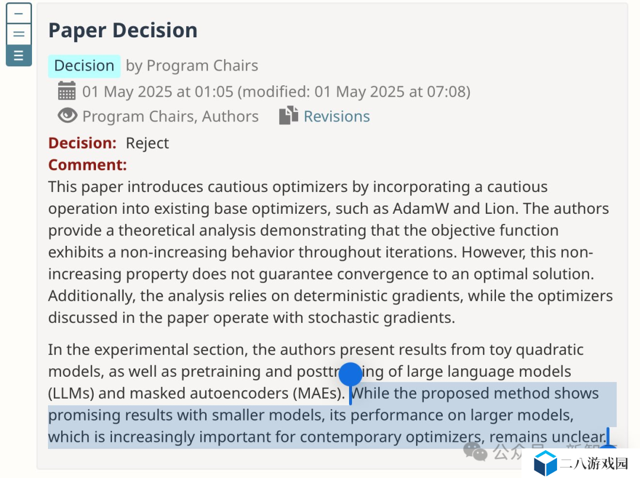Click the highlighted 'remains unclear' sentence

pyautogui.click(x=332, y=415)
